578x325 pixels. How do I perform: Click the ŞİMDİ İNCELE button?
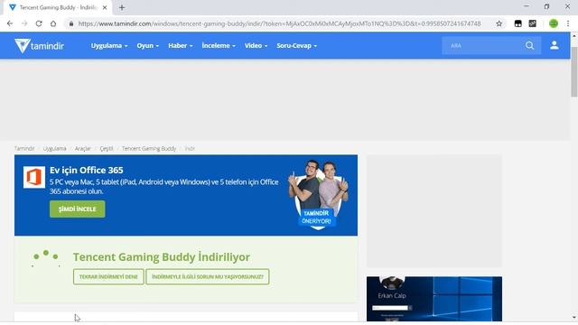78,209
